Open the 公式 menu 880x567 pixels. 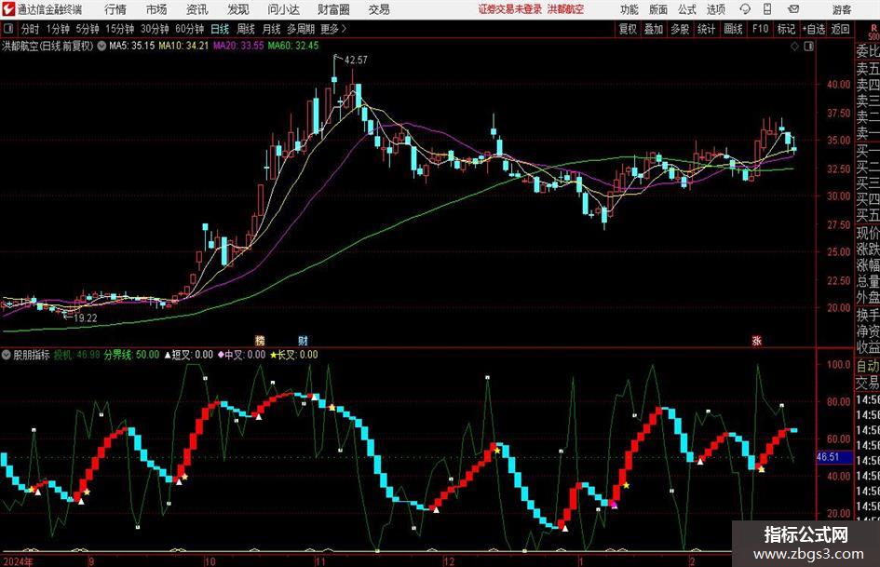(x=687, y=9)
